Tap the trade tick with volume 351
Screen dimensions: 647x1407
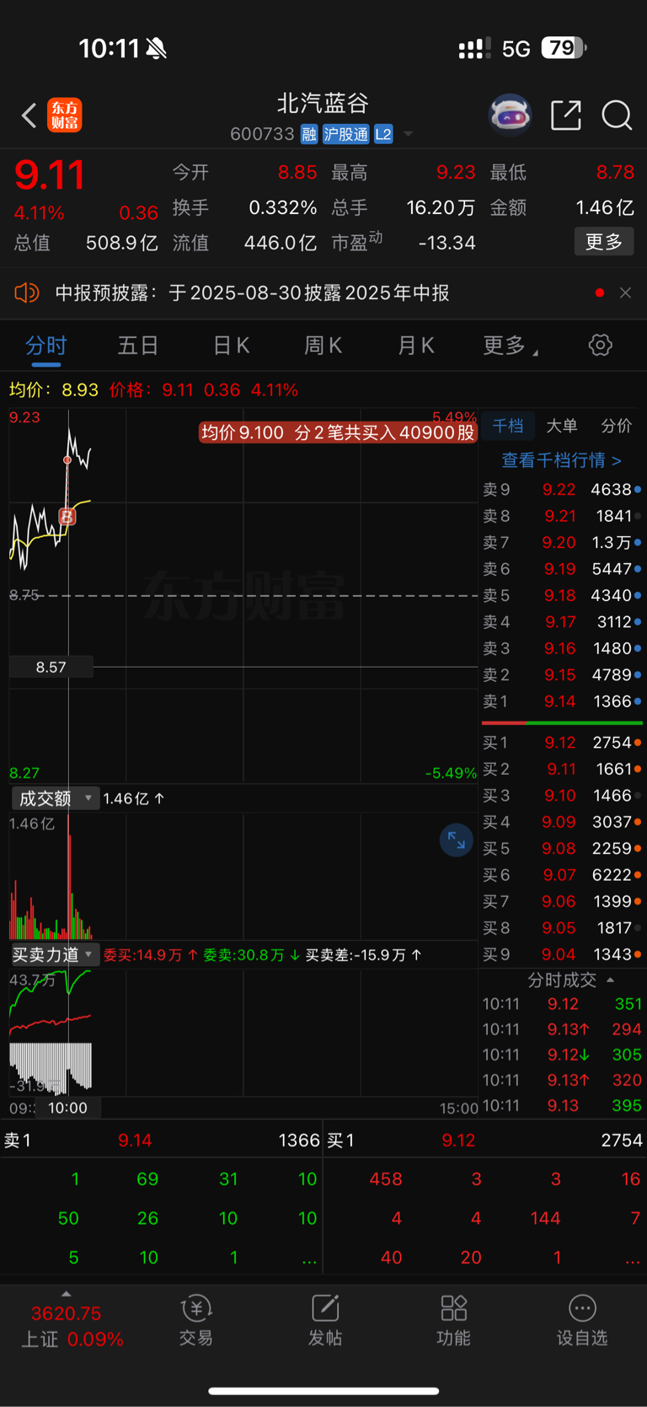(x=562, y=1004)
